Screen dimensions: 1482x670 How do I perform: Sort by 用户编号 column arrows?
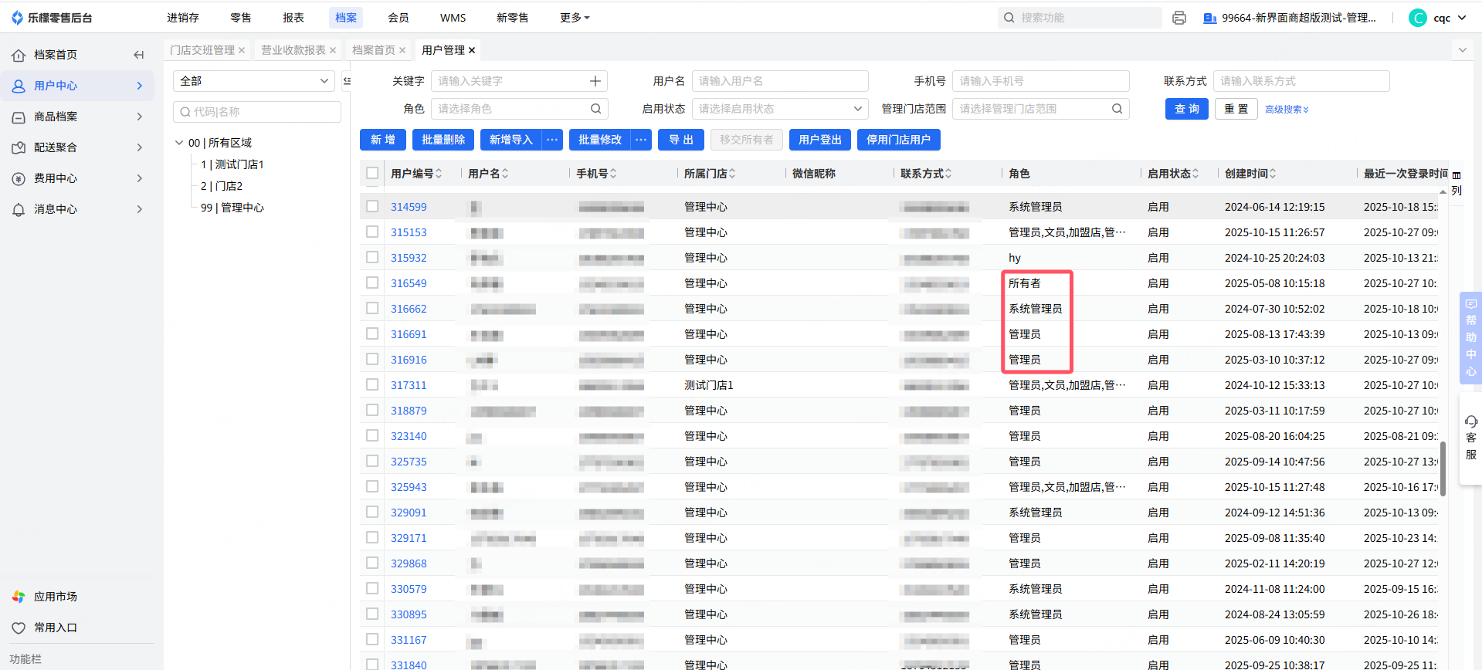[x=439, y=174]
